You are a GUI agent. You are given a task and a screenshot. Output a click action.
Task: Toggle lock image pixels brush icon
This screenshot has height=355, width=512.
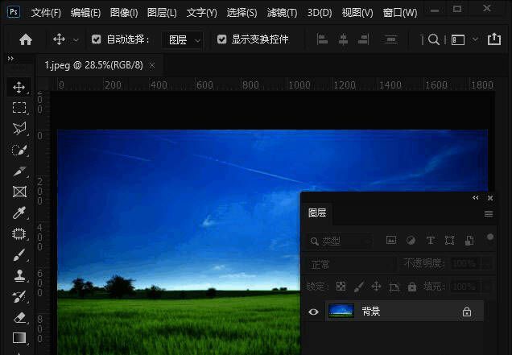tap(358, 287)
